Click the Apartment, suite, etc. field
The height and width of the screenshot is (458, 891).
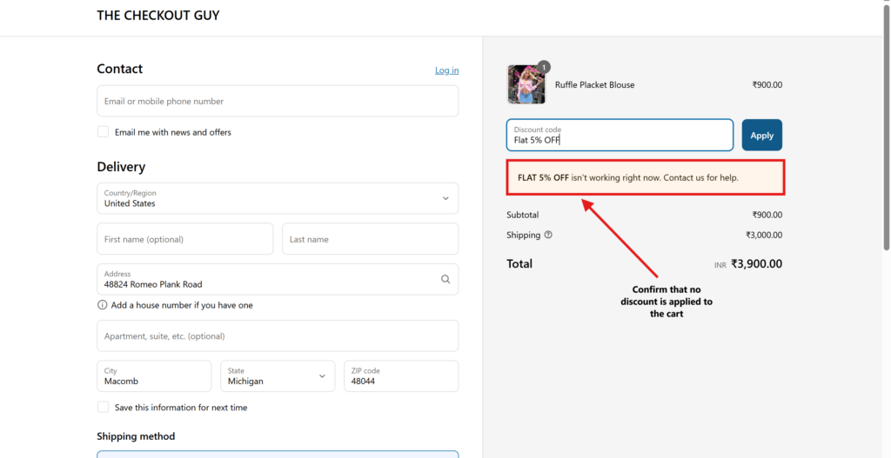click(278, 336)
